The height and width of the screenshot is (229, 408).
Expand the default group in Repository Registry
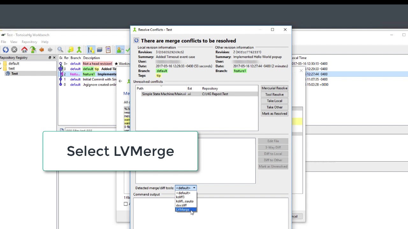tap(1, 64)
